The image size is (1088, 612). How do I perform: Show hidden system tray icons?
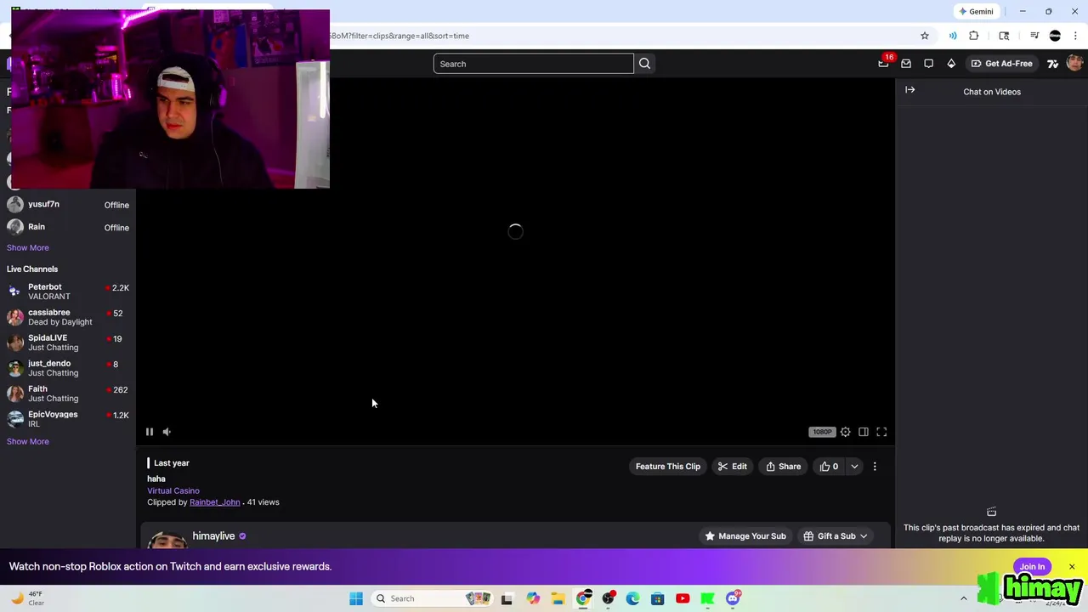[x=963, y=598]
